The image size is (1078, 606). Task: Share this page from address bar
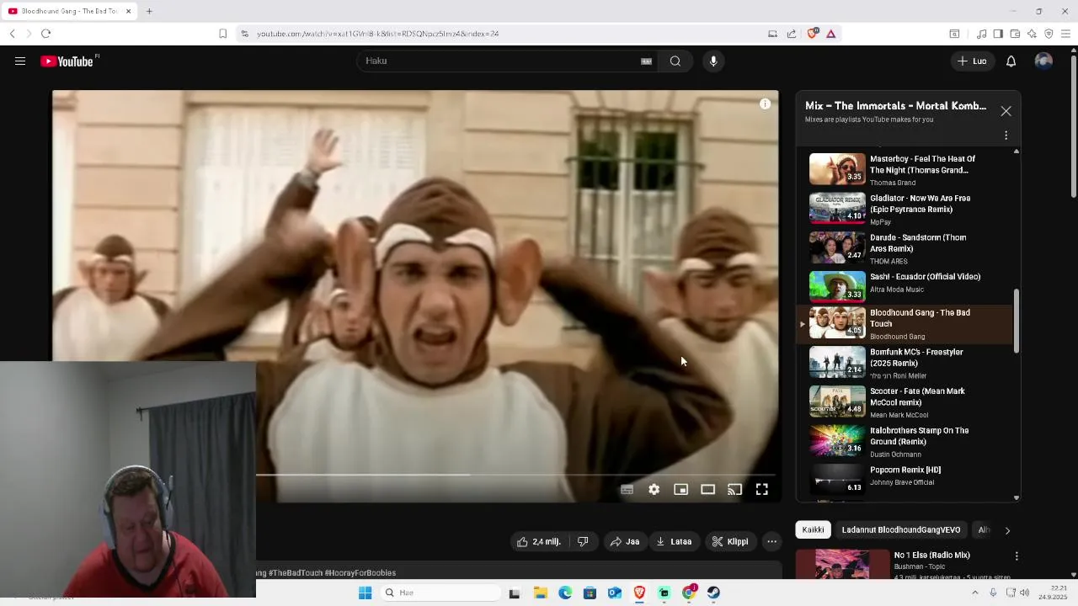pos(792,34)
